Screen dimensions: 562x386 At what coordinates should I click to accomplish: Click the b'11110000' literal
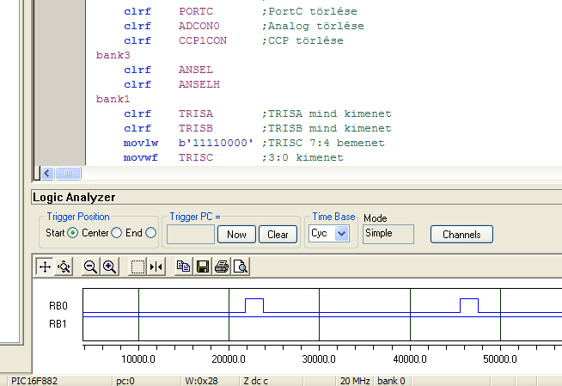(x=217, y=143)
